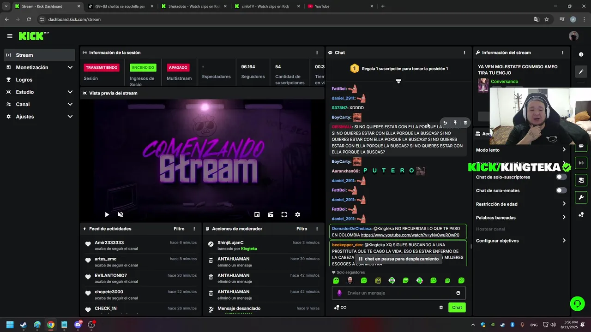Open the stream preview settings gear
The width and height of the screenshot is (591, 332).
pos(298,214)
